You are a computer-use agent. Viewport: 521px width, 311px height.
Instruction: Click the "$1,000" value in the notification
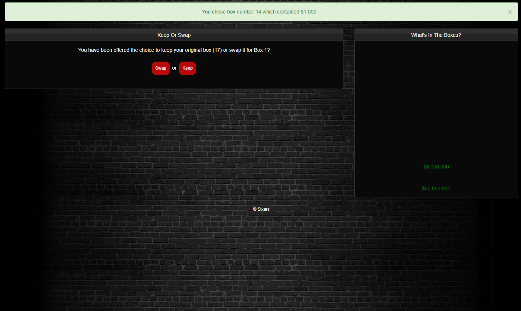[x=308, y=12]
